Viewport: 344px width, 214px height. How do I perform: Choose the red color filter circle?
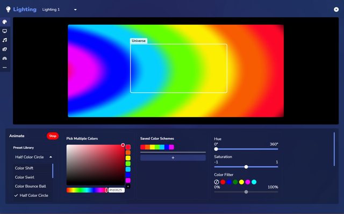pos(223,182)
